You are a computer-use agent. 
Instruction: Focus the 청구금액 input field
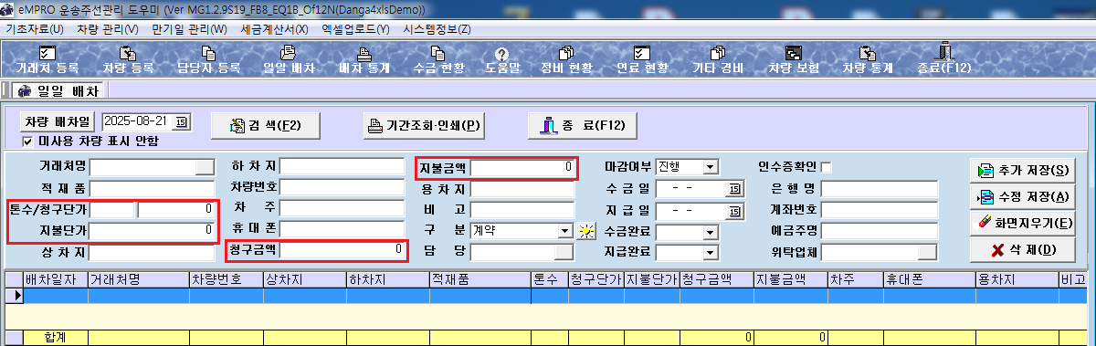pyautogui.click(x=342, y=249)
